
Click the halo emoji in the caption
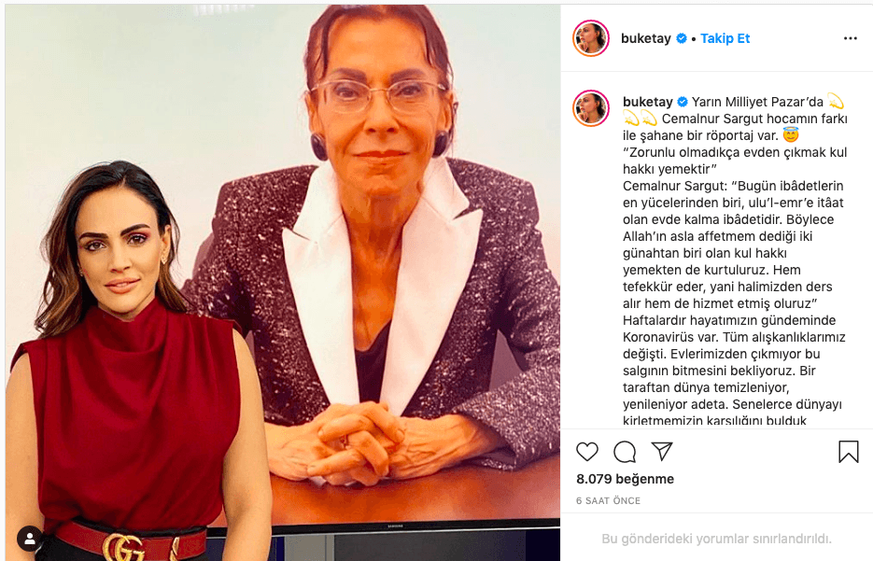click(791, 134)
